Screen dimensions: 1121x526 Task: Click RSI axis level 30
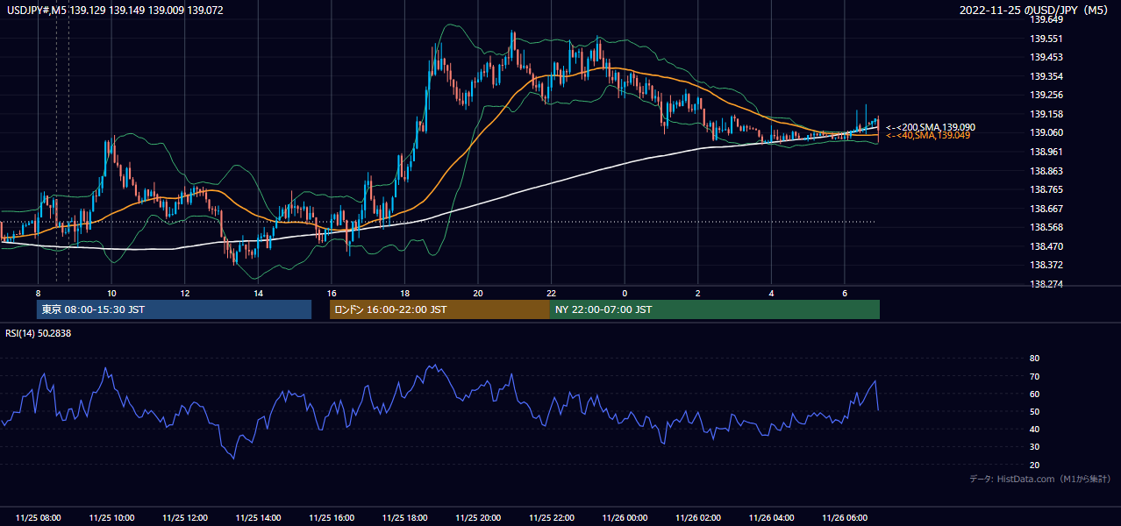coord(1034,447)
